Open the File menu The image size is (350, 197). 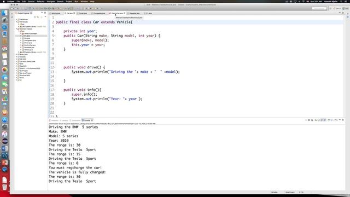(x=18, y=1)
